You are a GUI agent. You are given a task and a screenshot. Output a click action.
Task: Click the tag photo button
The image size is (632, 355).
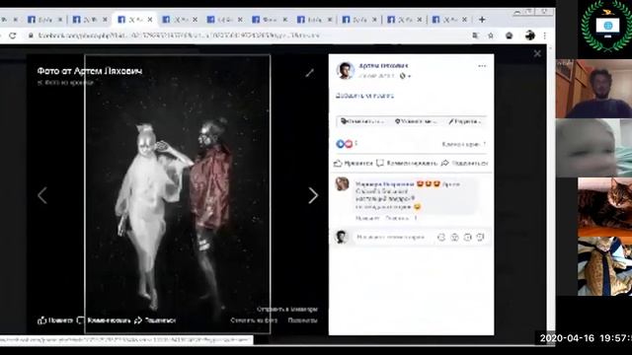pyautogui.click(x=361, y=121)
